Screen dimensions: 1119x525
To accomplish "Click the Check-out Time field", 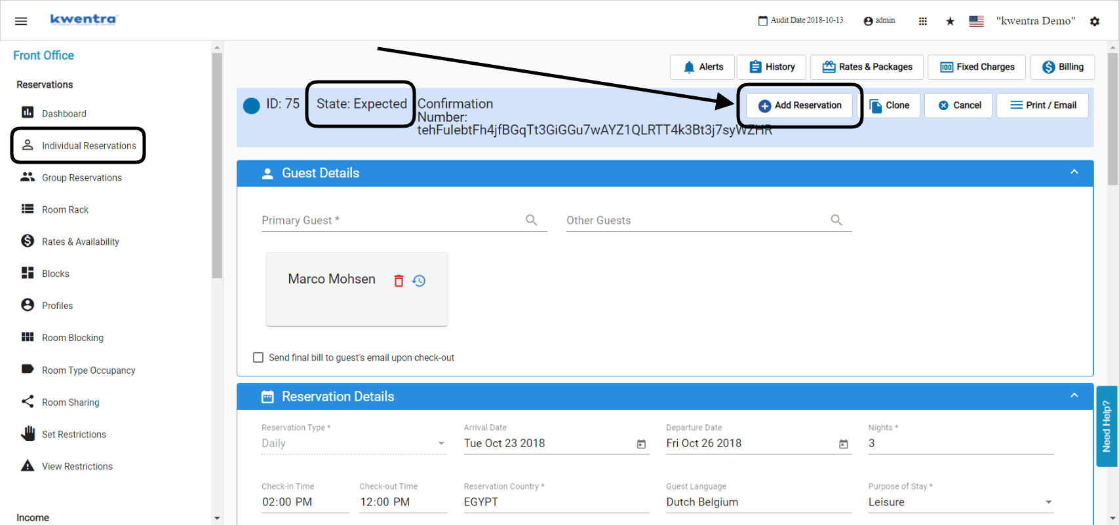I will click(x=403, y=502).
